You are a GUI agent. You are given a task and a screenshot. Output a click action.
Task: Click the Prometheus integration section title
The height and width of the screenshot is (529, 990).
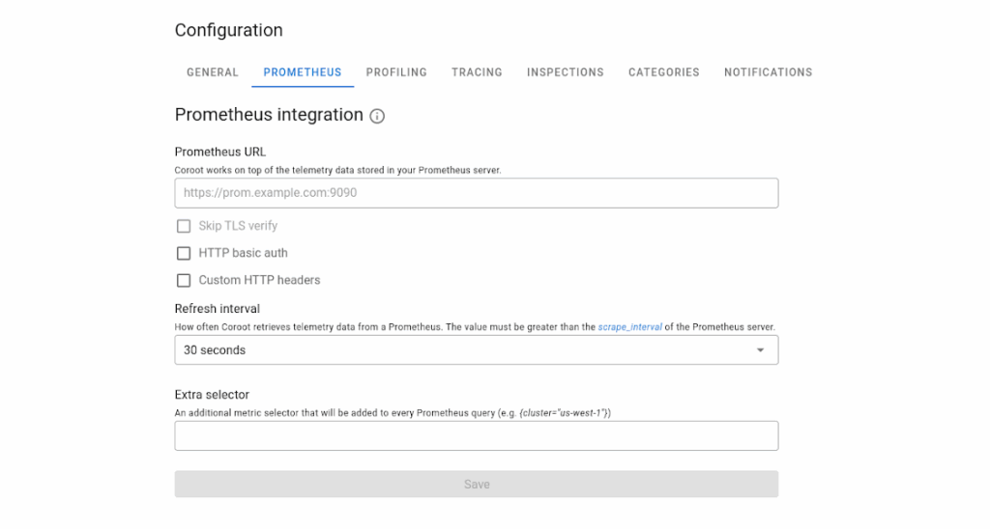coord(269,115)
